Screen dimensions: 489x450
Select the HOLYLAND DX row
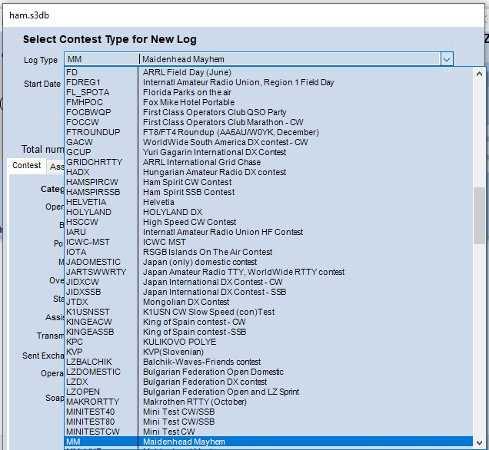tap(269, 212)
